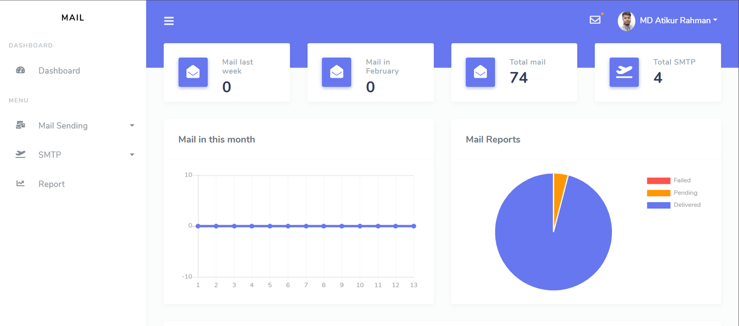The image size is (739, 326).
Task: Open the envelope notifications icon
Action: pos(595,20)
